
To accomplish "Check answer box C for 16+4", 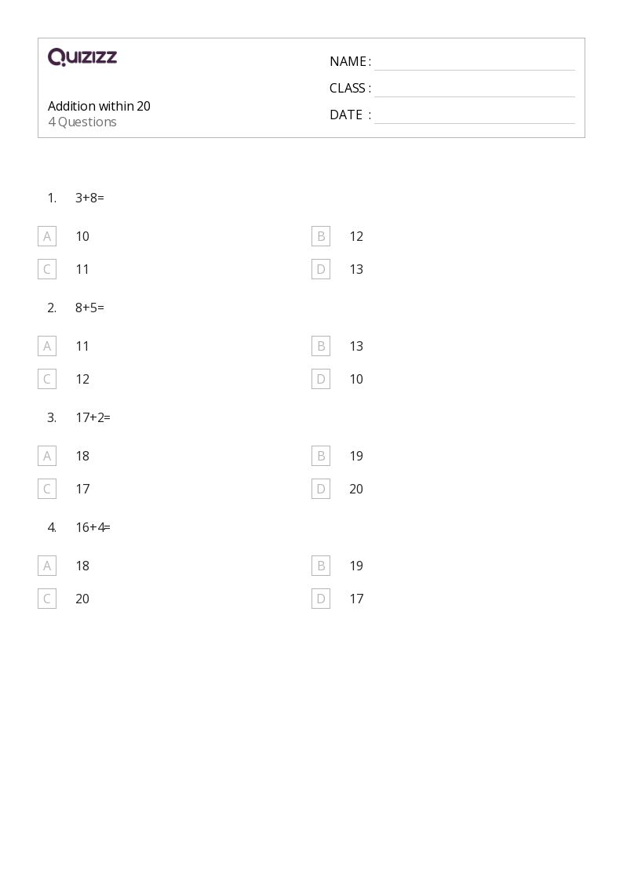I will [x=47, y=599].
